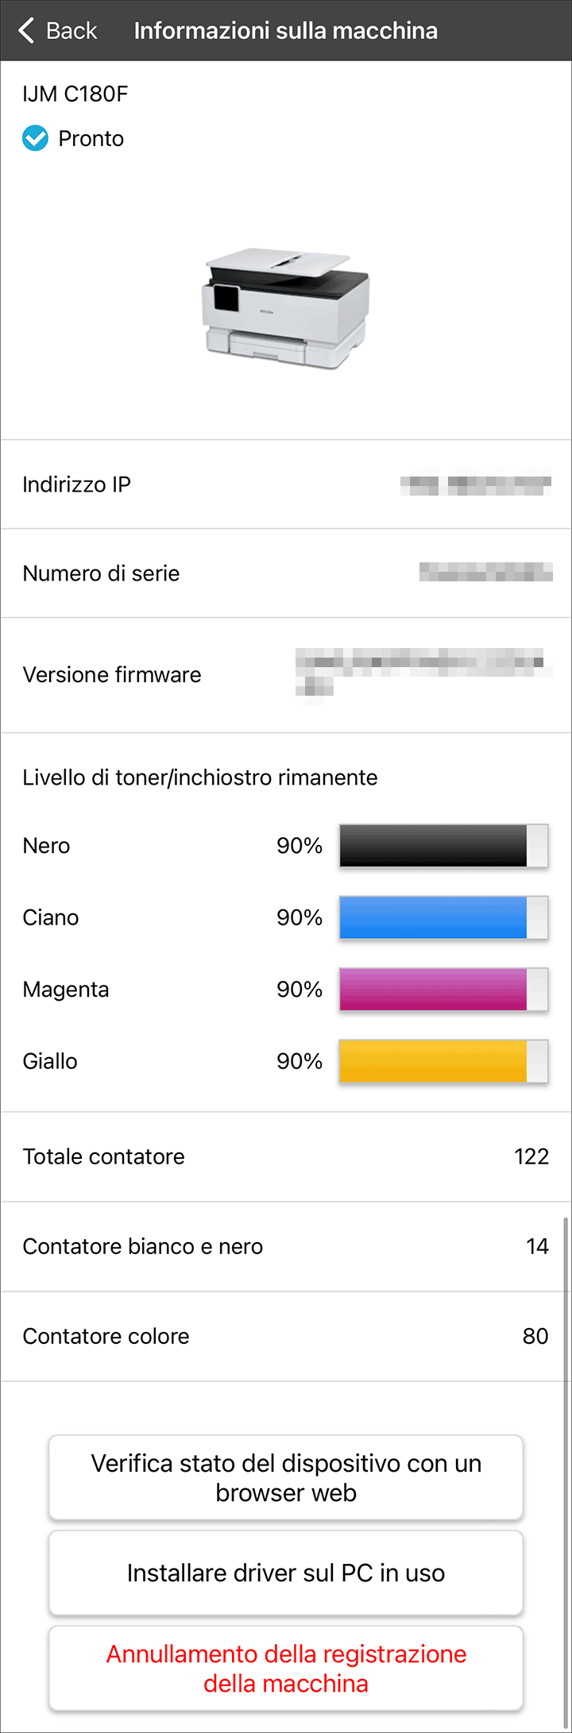Tap the Numero di serie row

286,573
